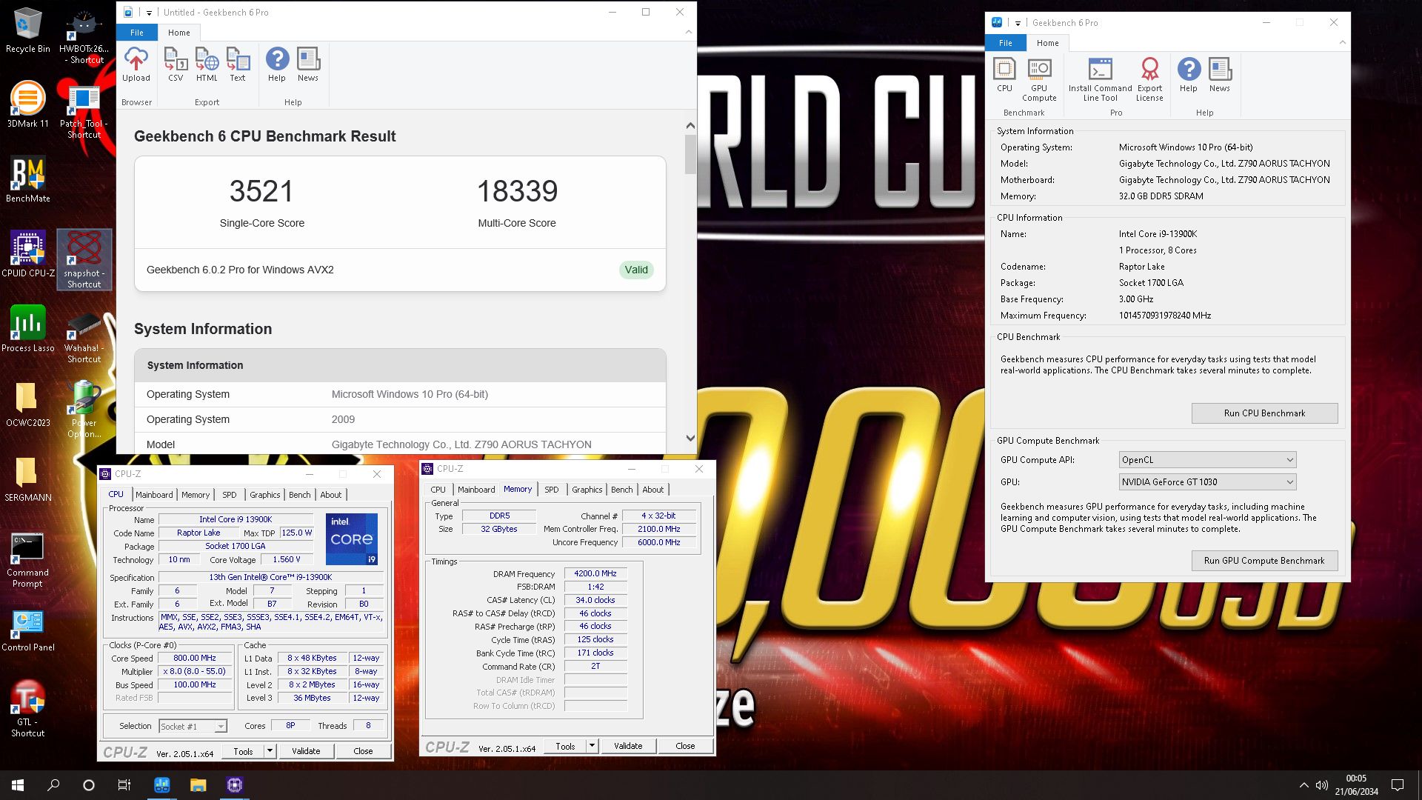Open the Task View taskbar button
Screen dimensions: 1422x800
click(124, 785)
